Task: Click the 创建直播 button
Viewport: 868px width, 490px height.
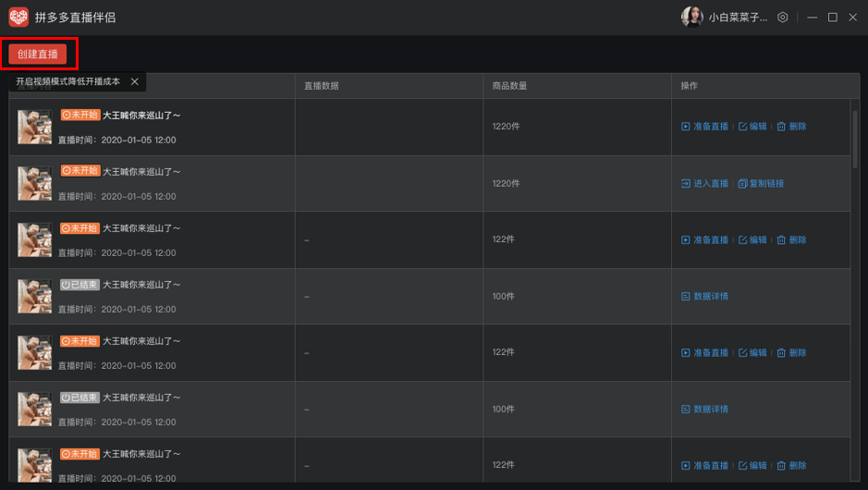Action: point(38,55)
